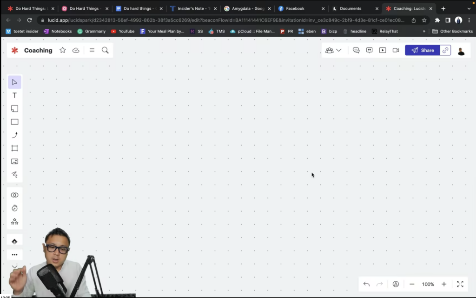Open the three-dot More tools menu
This screenshot has width=476, height=298.
point(14,255)
